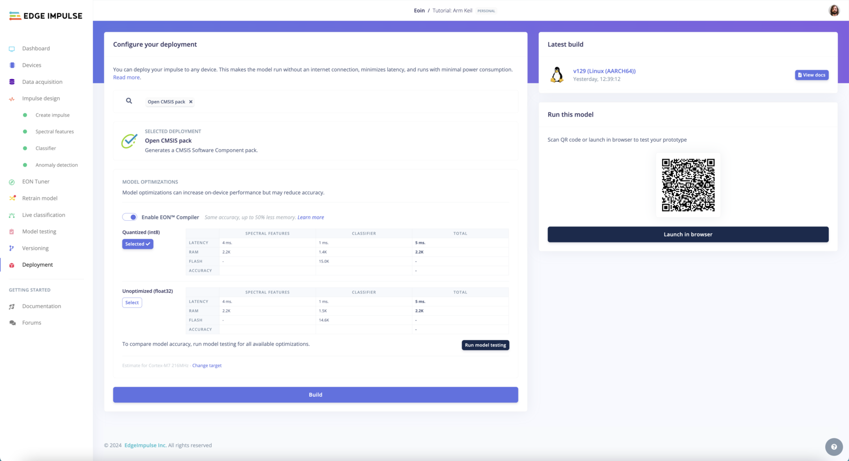Open Documentation link in sidebar

[41, 306]
